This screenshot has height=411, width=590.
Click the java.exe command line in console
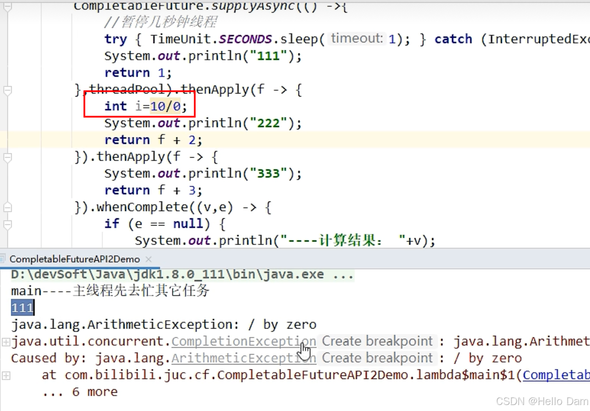183,275
